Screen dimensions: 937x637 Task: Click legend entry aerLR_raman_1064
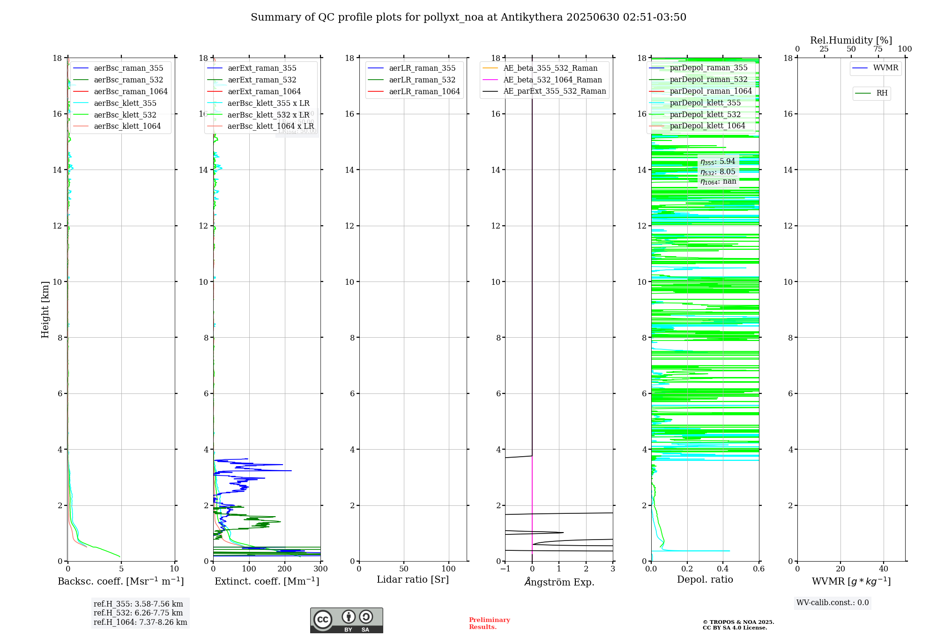[424, 92]
